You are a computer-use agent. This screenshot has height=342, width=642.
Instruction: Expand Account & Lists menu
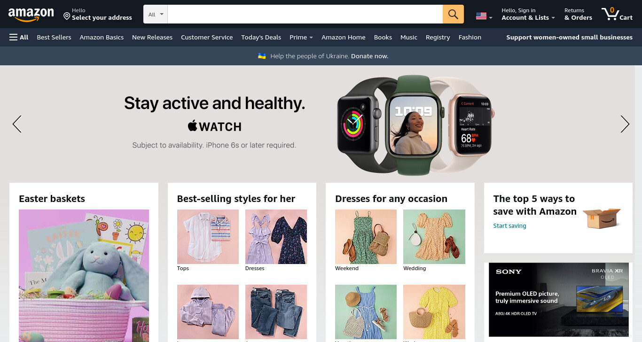click(528, 14)
